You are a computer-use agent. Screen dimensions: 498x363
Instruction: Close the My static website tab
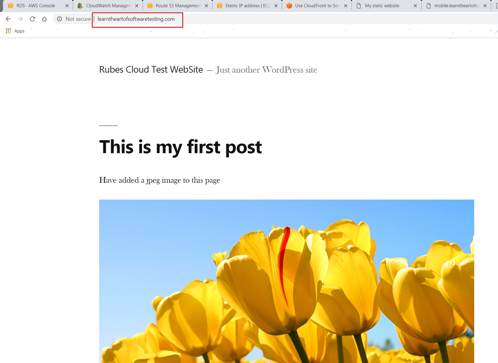(415, 6)
